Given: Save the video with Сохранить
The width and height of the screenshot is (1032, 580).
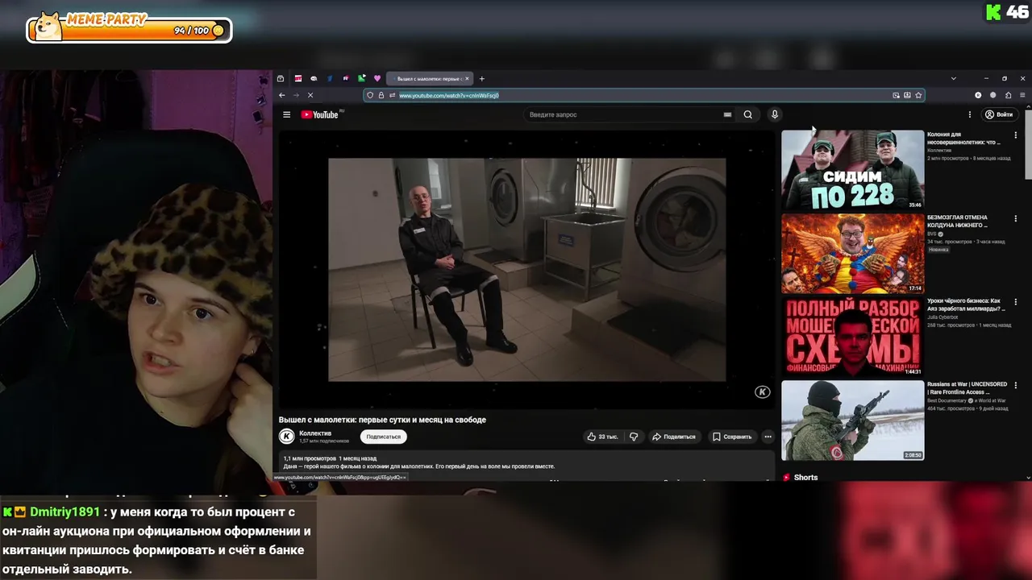Looking at the screenshot, I should [x=732, y=437].
